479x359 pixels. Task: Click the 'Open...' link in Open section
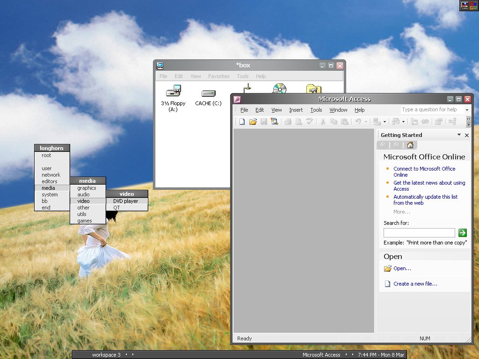(402, 268)
